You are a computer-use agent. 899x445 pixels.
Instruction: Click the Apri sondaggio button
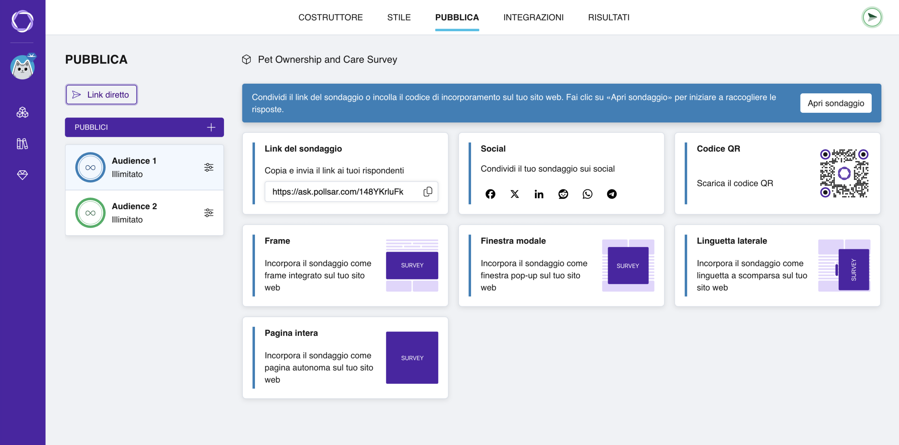click(836, 103)
